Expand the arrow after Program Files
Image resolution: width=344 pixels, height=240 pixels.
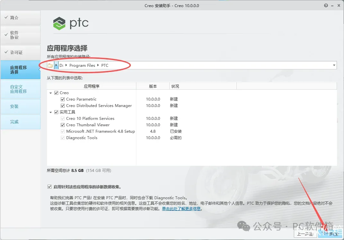(x=98, y=65)
